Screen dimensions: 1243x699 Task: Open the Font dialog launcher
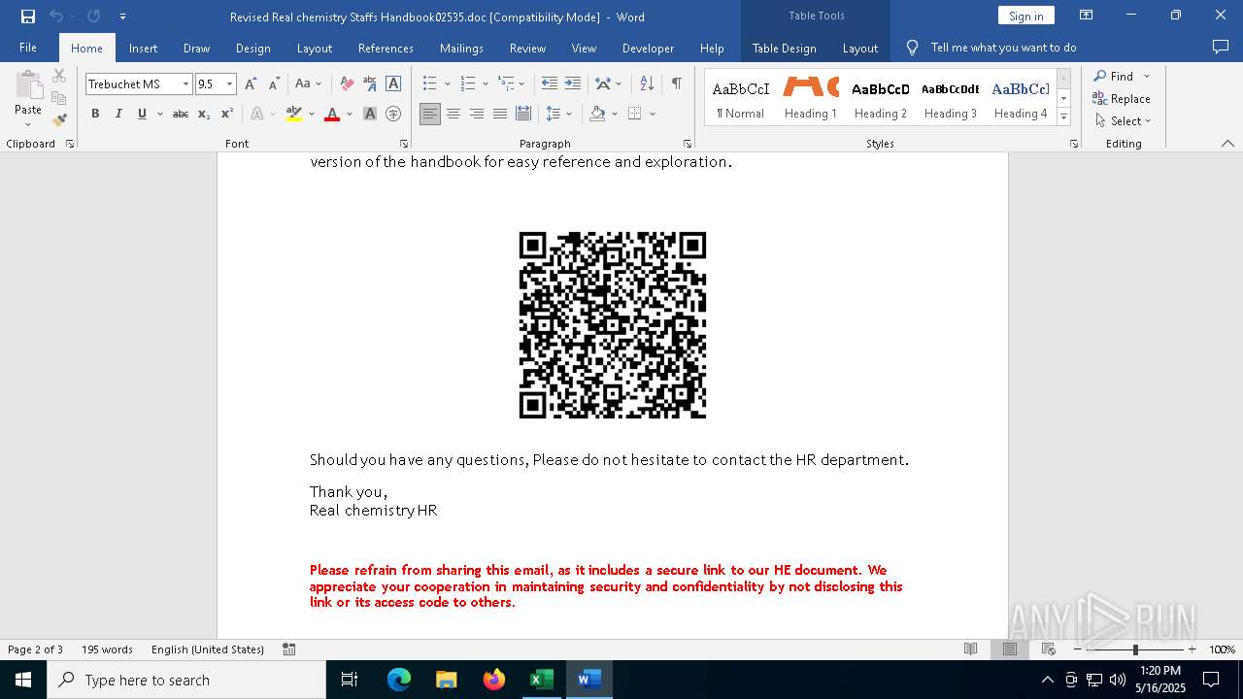(x=402, y=144)
